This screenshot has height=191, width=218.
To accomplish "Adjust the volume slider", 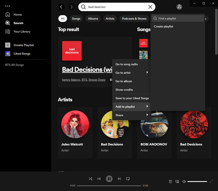I will click(x=197, y=181).
